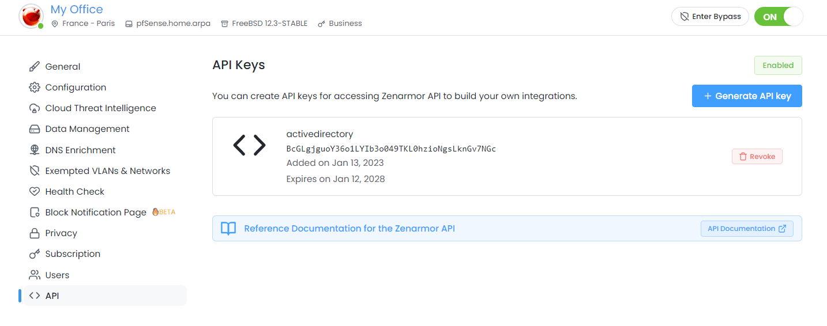Click the heart icon for Health Check
The height and width of the screenshot is (326, 827).
pos(35,192)
